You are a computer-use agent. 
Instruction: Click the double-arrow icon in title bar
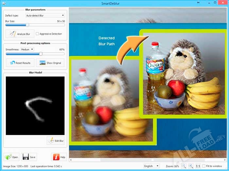[x=198, y=3]
